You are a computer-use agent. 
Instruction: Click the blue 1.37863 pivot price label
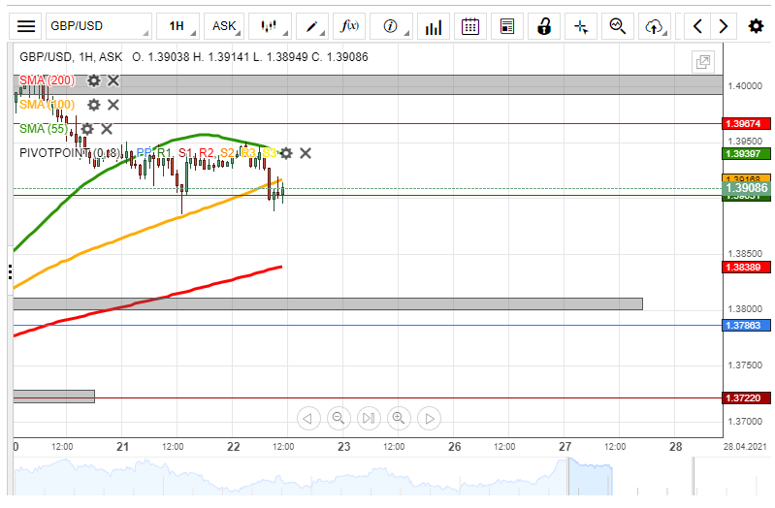(x=746, y=325)
